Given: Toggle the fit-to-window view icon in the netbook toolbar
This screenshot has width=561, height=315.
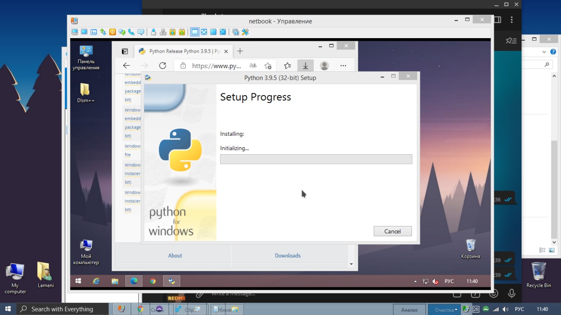Looking at the screenshot, I should point(204,32).
